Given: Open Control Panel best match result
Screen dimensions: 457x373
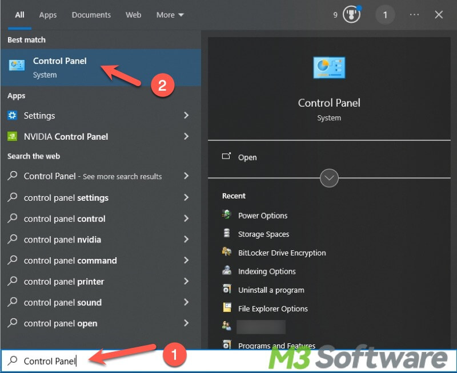Looking at the screenshot, I should (x=101, y=67).
